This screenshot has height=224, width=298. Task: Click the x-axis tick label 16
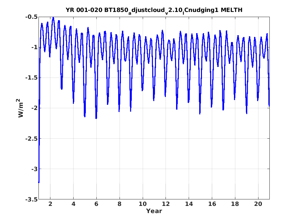(x=212, y=204)
